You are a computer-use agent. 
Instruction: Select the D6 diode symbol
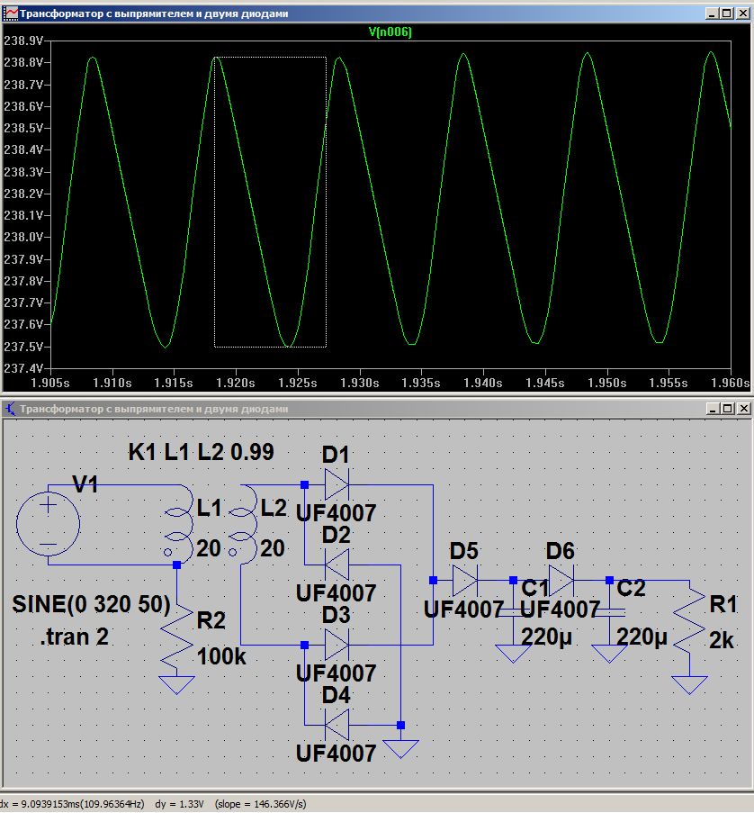coord(561,580)
